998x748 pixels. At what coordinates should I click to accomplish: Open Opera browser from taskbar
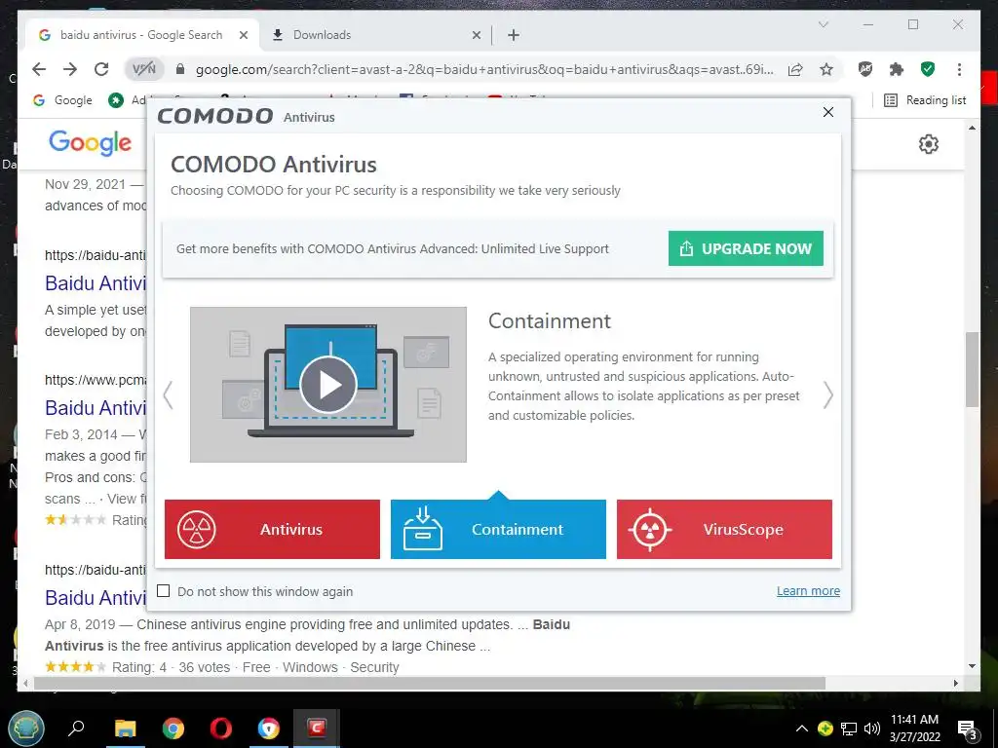click(221, 728)
